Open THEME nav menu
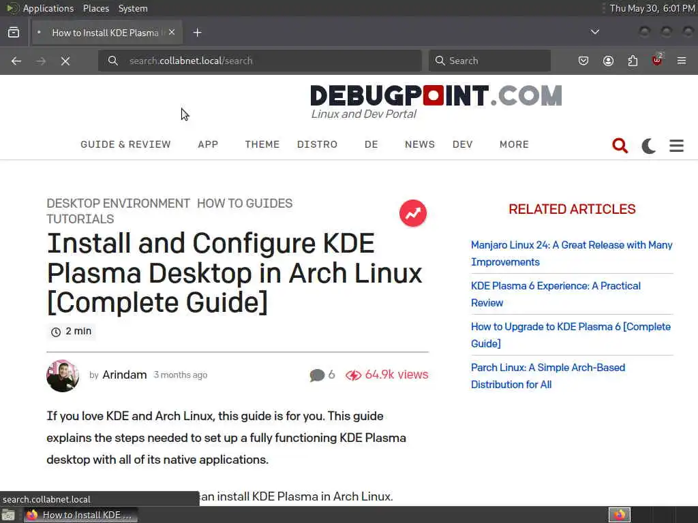 262,144
